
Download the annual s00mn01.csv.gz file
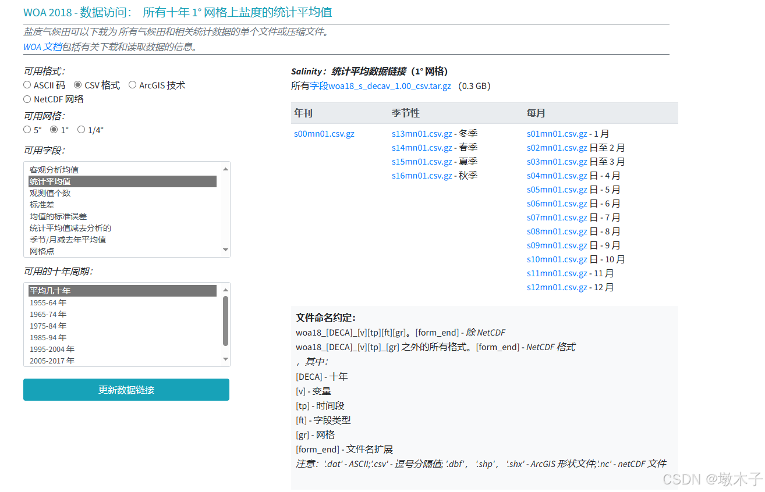(324, 133)
